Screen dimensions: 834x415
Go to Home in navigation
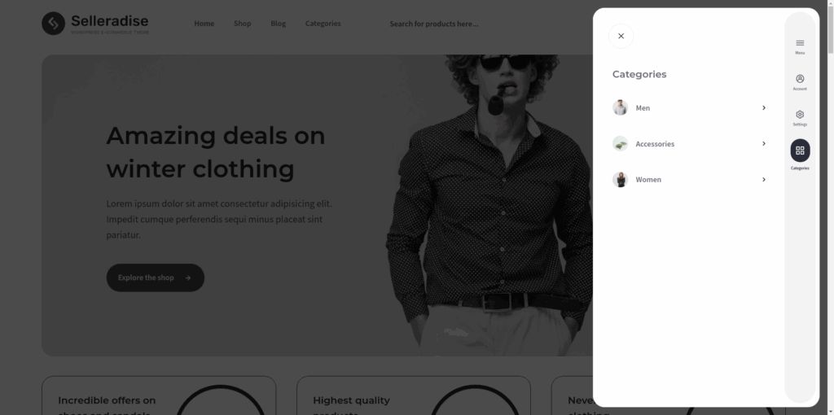click(204, 24)
